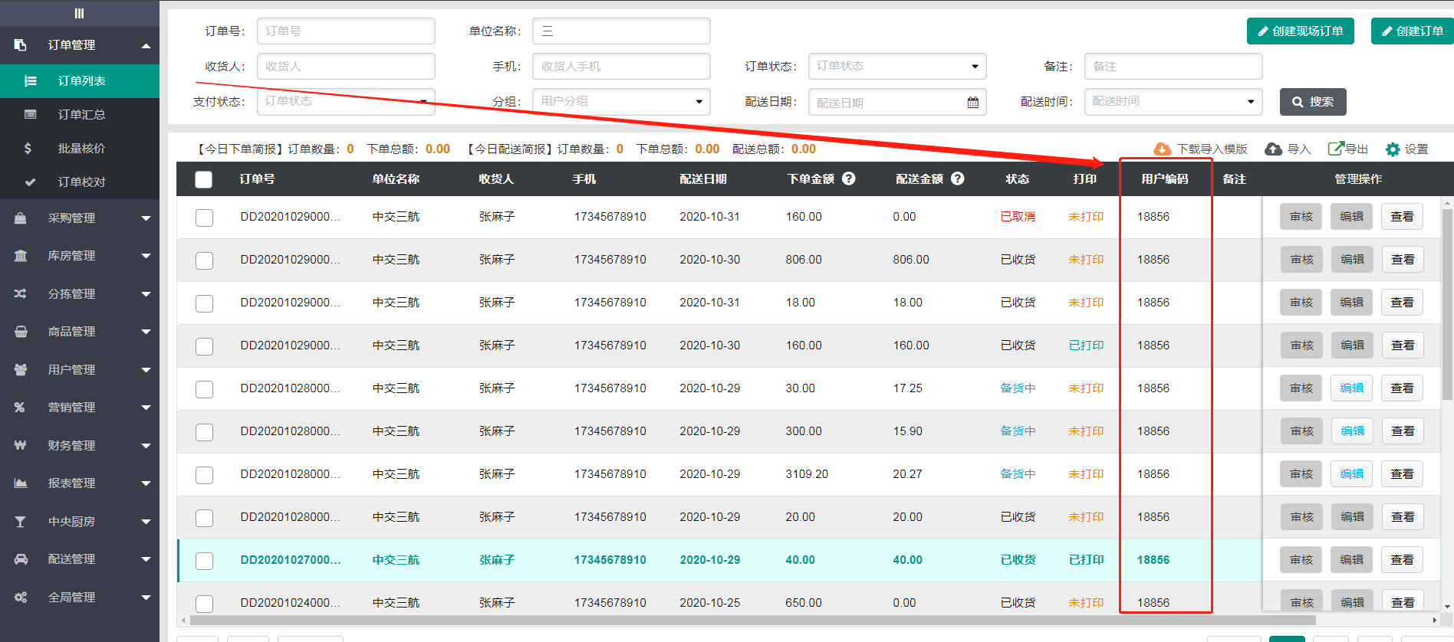Click the horizontal scrollbar under the table
1454x642 pixels.
coord(752,620)
